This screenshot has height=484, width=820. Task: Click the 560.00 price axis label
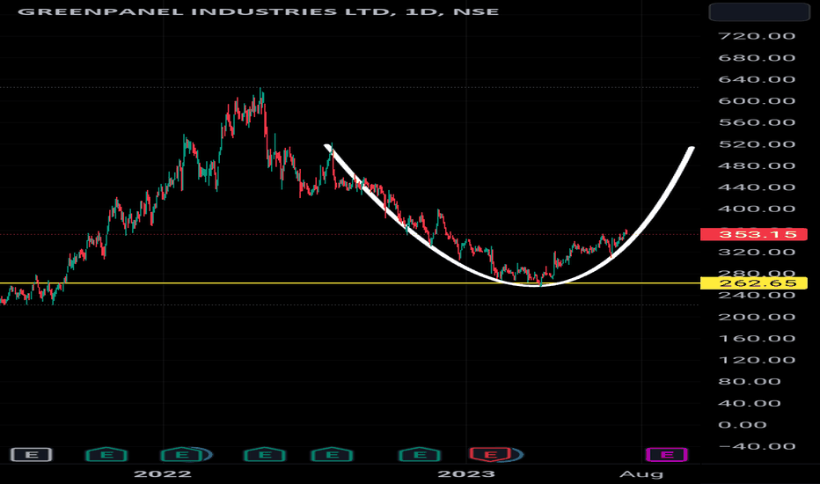coord(757,122)
